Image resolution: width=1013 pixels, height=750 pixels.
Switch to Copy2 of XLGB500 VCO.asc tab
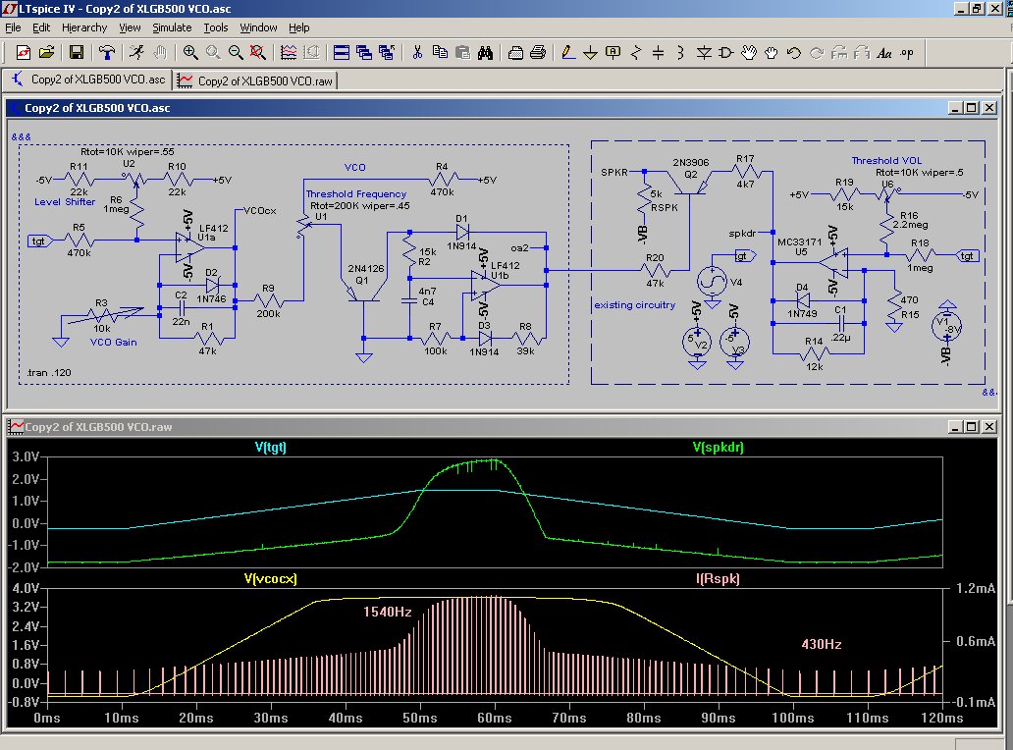pos(88,80)
